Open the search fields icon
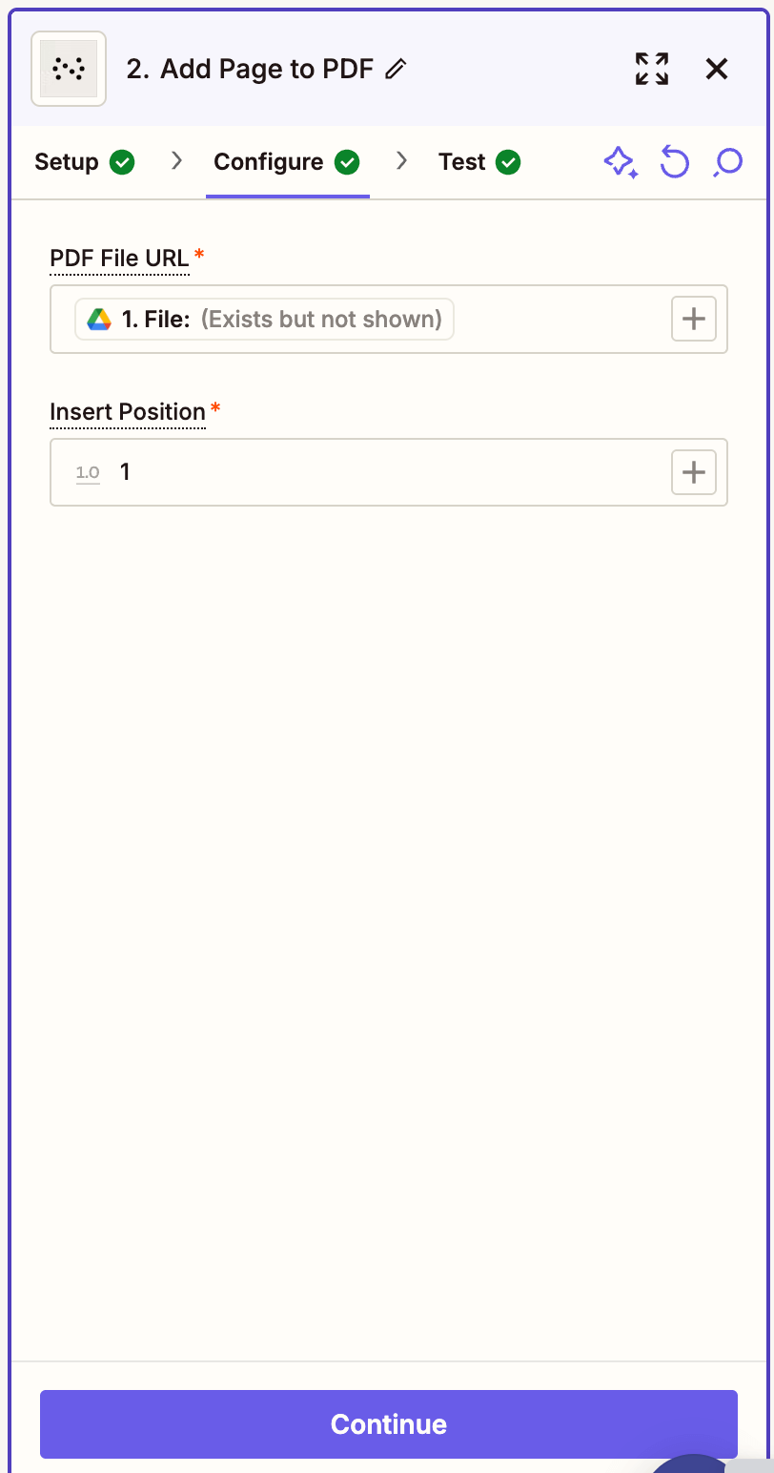 [727, 162]
